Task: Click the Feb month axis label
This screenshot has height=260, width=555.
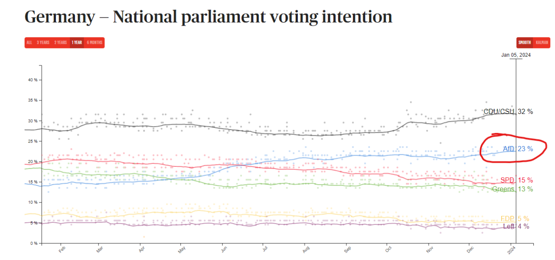Action: point(61,250)
